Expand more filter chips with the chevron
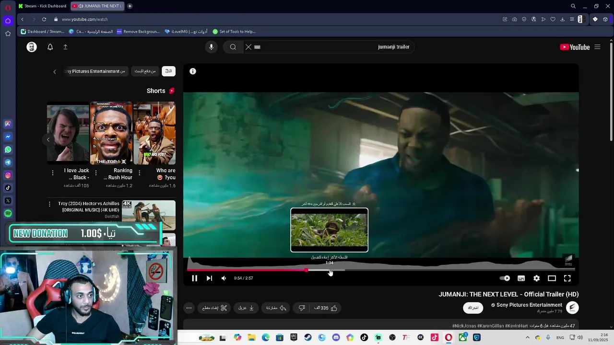Screen dimensions: 614x345 54,72
